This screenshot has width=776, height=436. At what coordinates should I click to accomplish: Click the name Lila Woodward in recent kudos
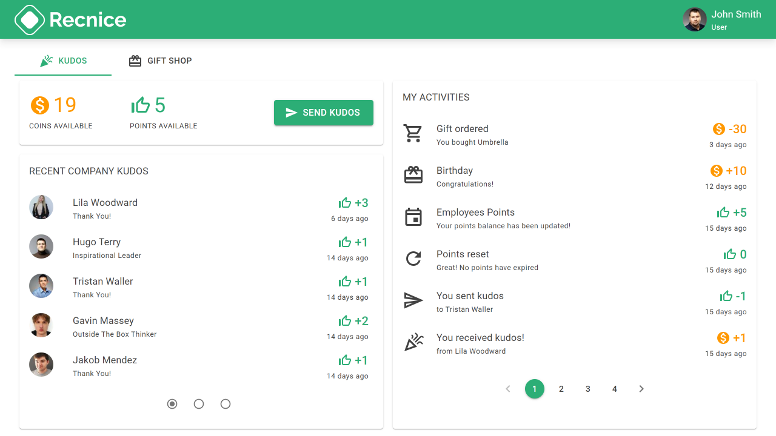pyautogui.click(x=105, y=203)
